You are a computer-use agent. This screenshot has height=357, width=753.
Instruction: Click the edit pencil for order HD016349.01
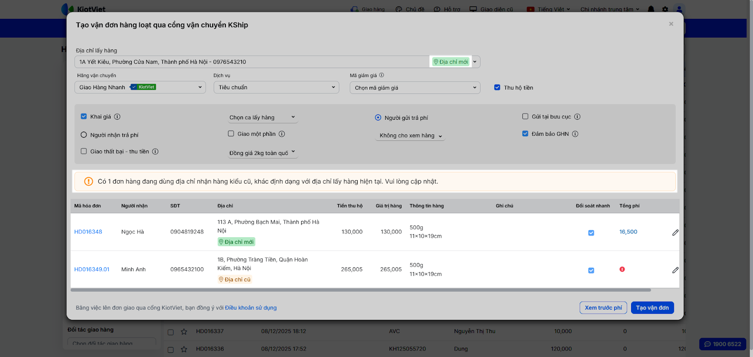coord(675,270)
